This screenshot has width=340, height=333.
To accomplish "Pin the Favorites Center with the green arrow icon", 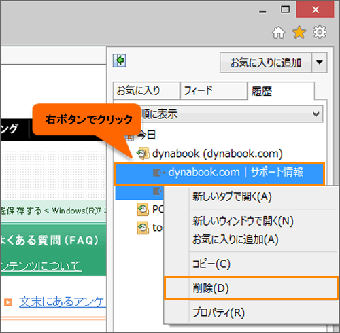I will (120, 60).
